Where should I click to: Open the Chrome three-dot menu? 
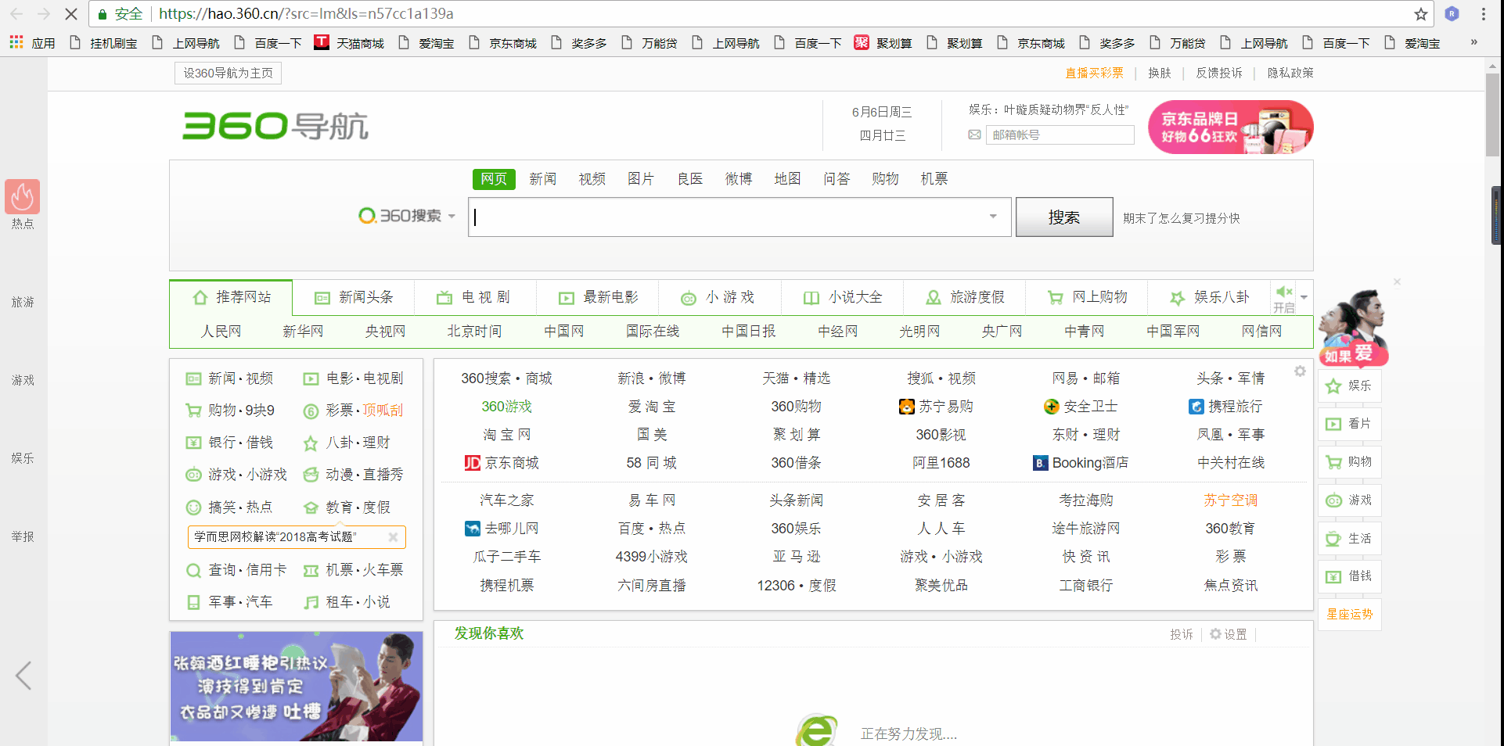[x=1484, y=14]
